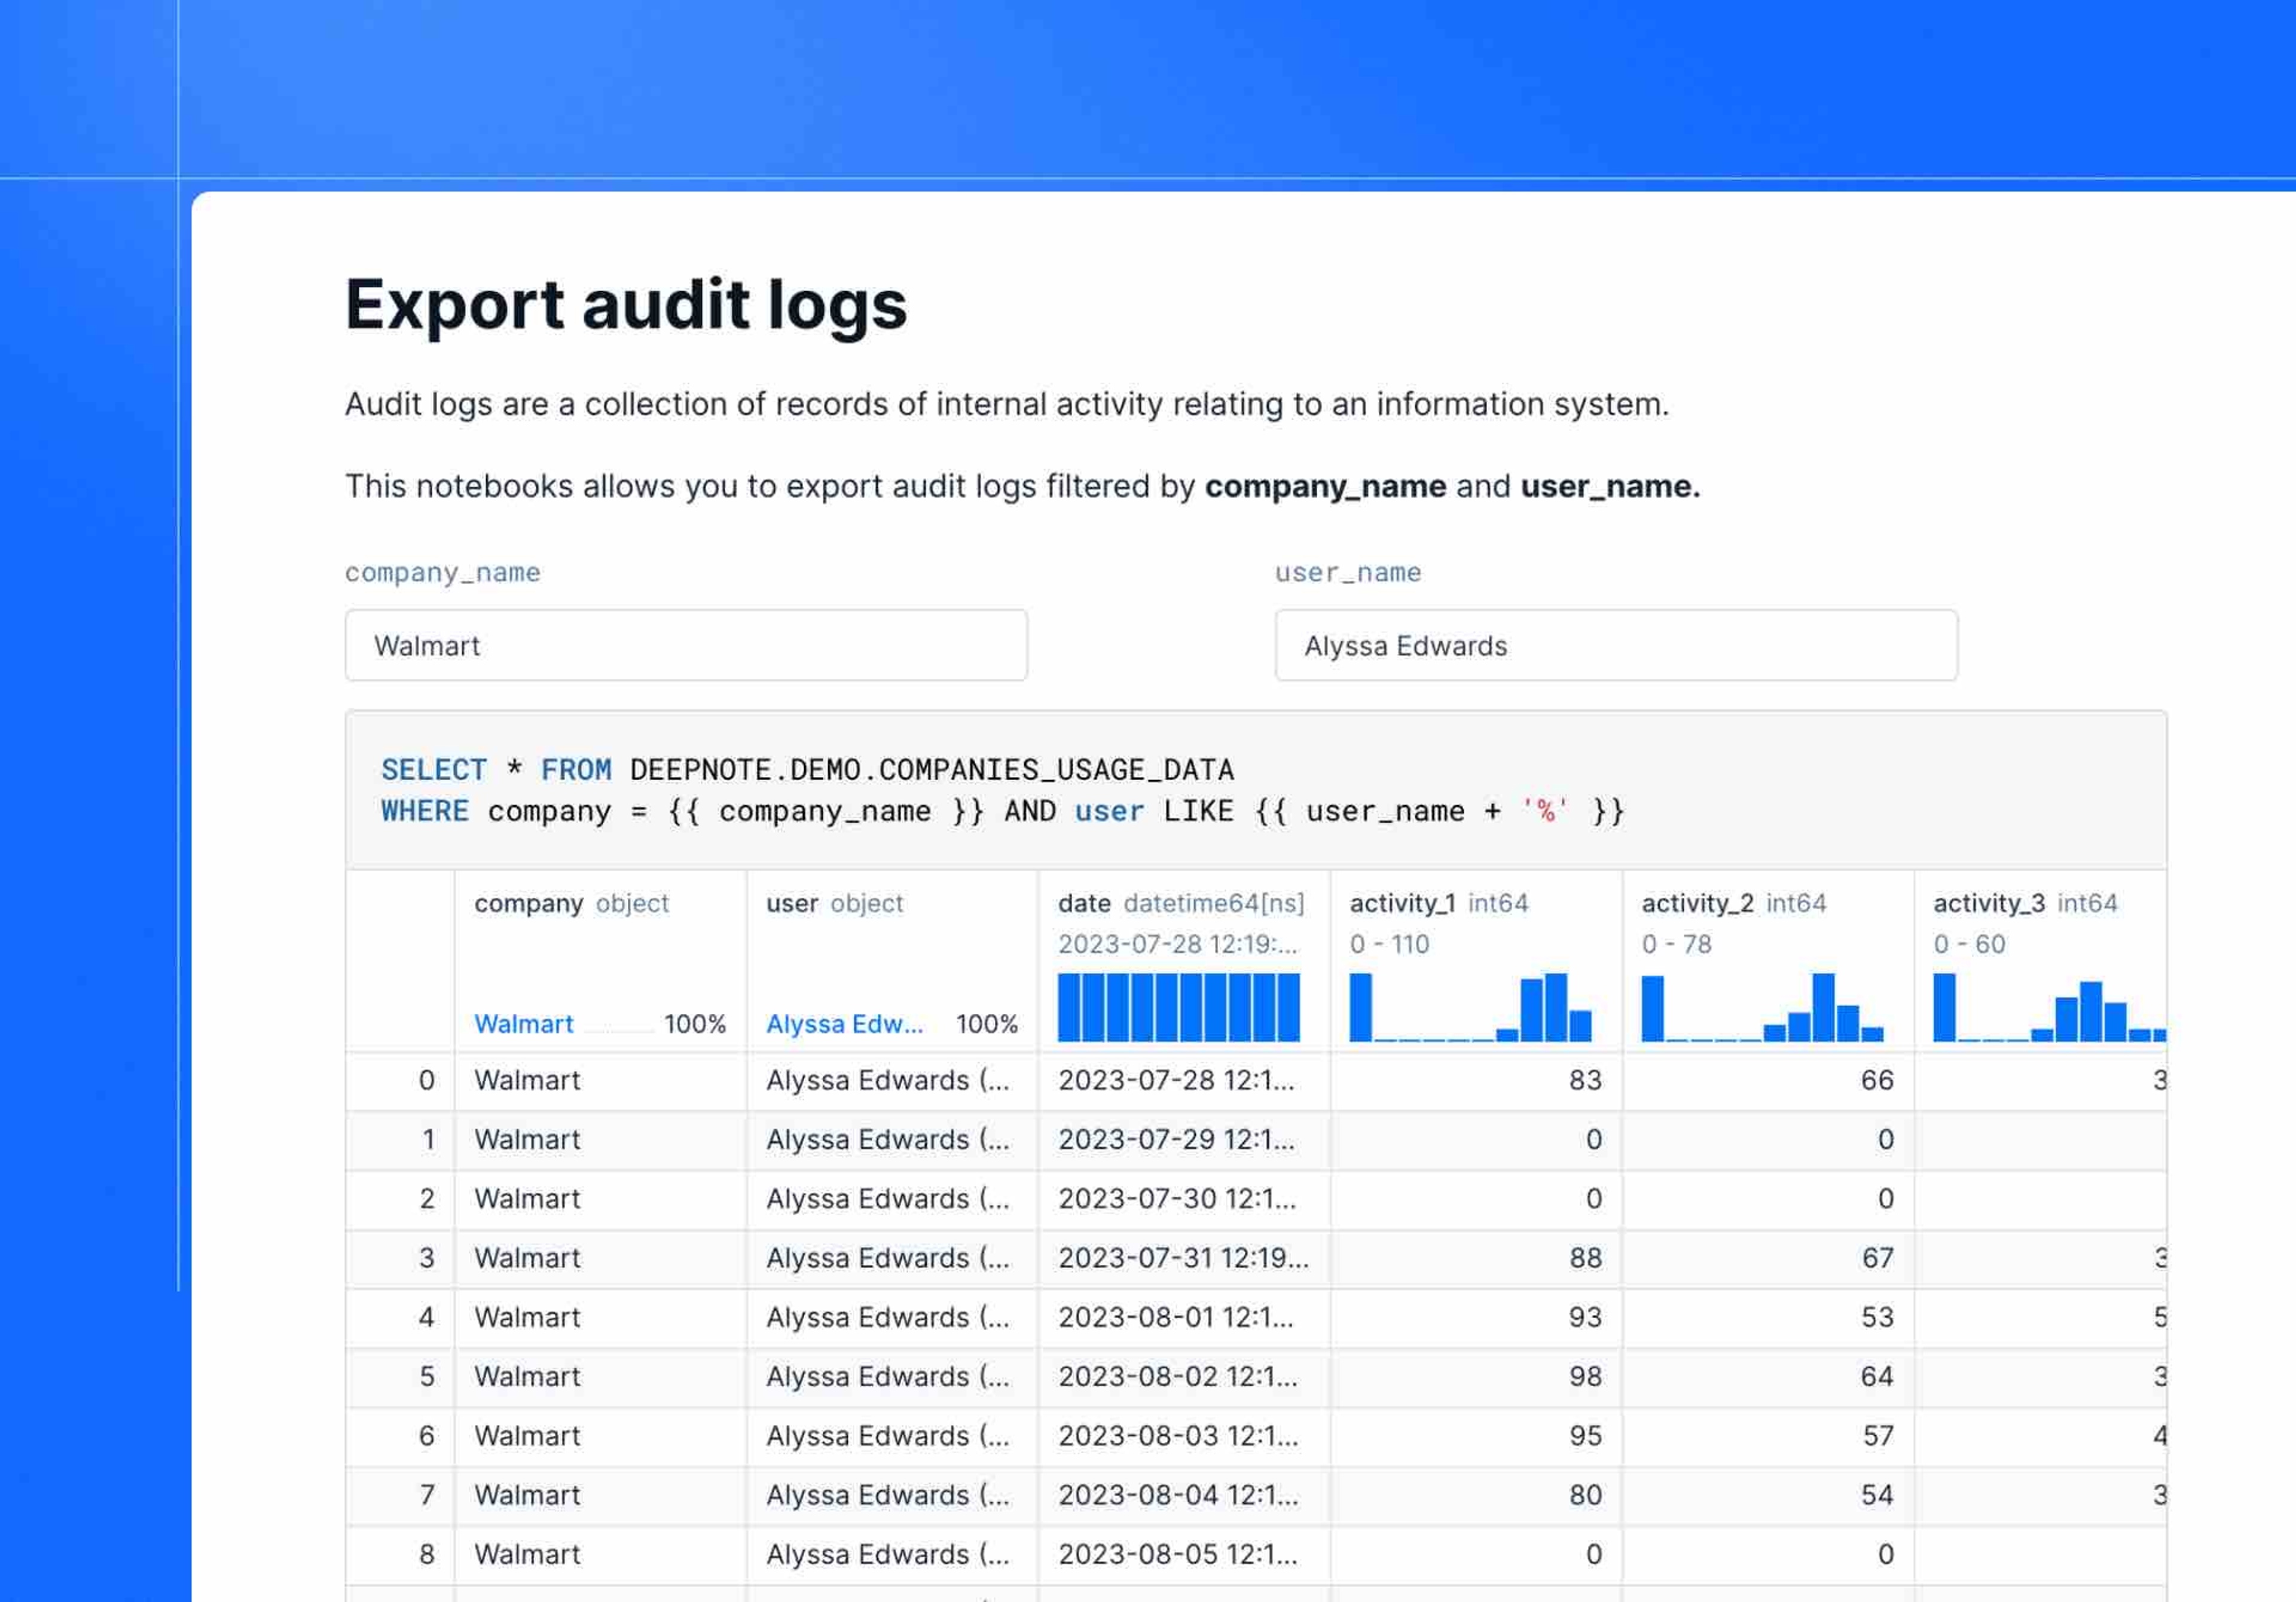The image size is (2296, 1602).
Task: Click the blue Alyssa Edw... category label
Action: pyautogui.click(x=844, y=1024)
